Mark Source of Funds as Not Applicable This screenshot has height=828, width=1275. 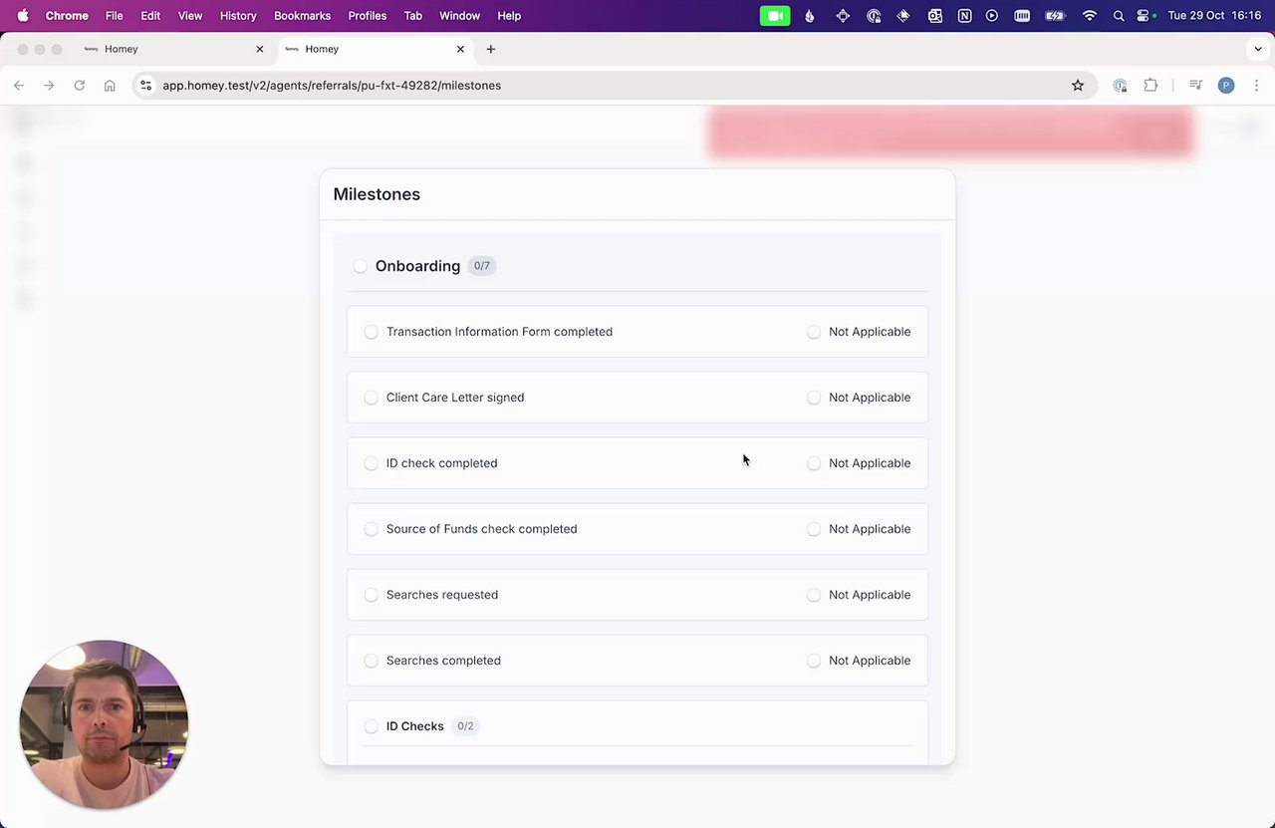coord(814,529)
